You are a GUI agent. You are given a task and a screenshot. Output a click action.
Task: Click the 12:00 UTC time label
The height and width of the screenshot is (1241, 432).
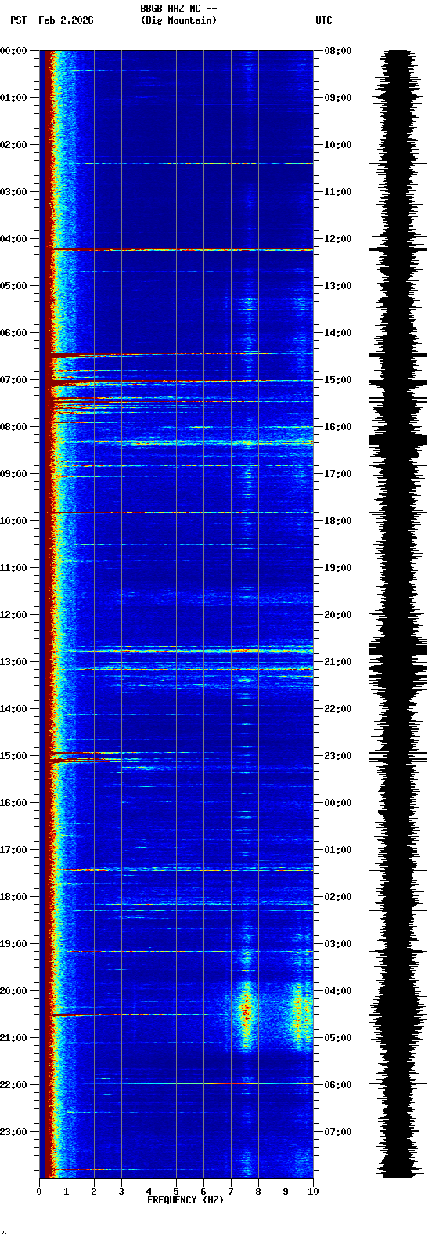338,239
